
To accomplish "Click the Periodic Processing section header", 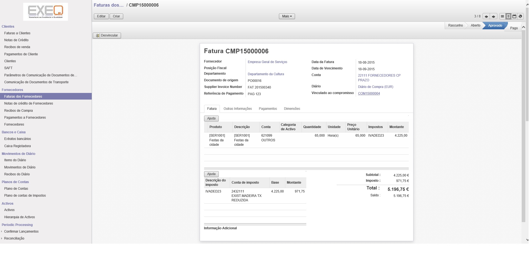I will pyautogui.click(x=17, y=225).
